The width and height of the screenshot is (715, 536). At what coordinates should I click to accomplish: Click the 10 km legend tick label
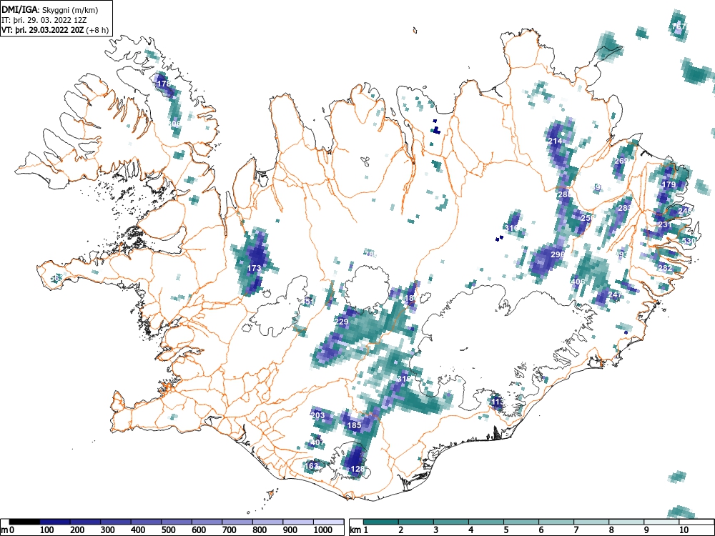coord(684,530)
